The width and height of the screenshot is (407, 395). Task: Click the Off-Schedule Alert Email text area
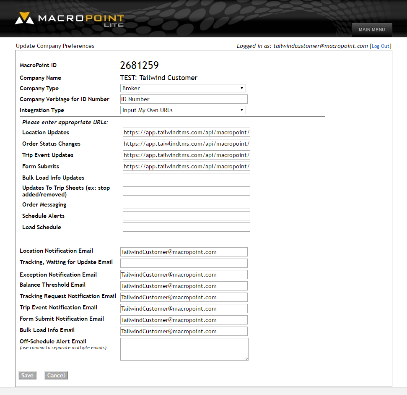[184, 349]
